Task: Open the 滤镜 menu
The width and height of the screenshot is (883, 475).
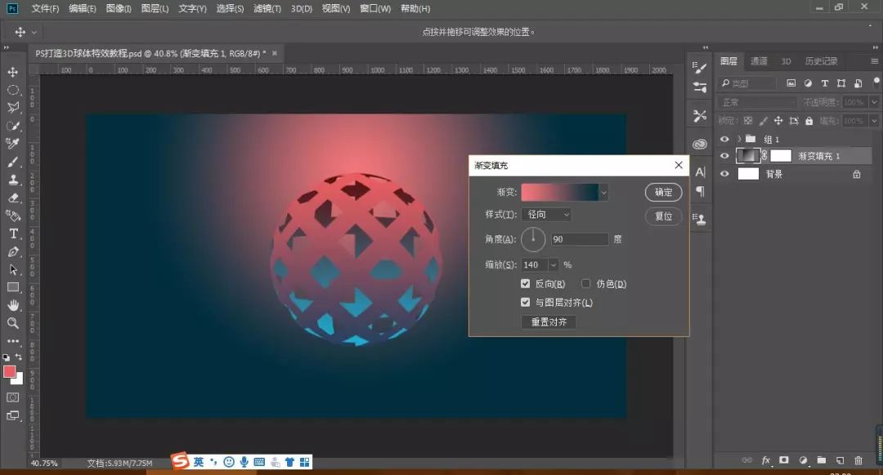Action: (266, 9)
